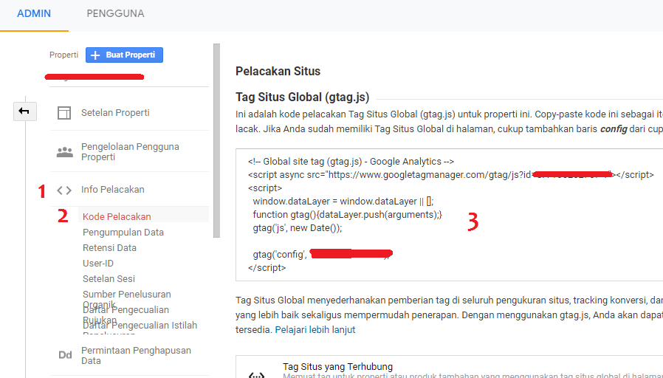Click the gtag('js', new Date()) line
Image resolution: width=663 pixels, height=378 pixels.
[298, 228]
